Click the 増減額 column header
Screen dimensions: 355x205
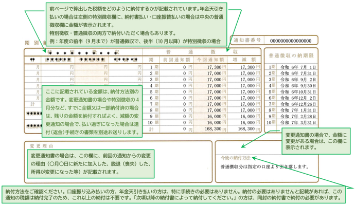(x=244, y=60)
